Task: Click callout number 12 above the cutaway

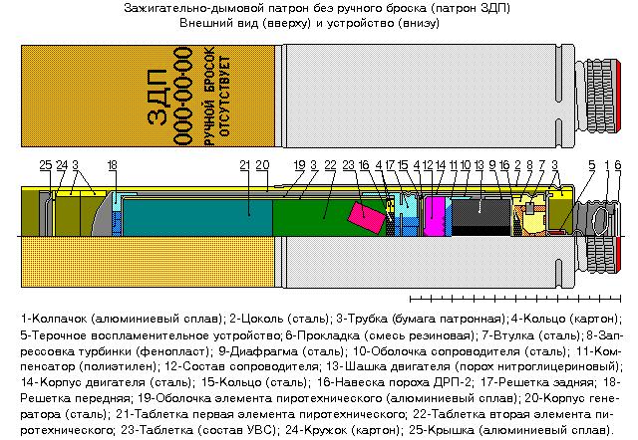Action: pyautogui.click(x=428, y=165)
